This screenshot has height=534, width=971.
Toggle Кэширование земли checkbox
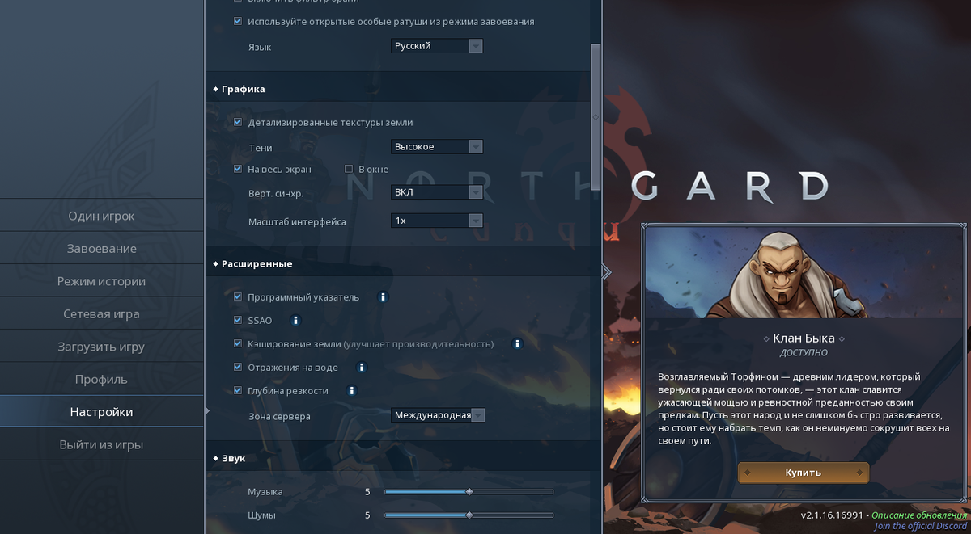pyautogui.click(x=238, y=343)
